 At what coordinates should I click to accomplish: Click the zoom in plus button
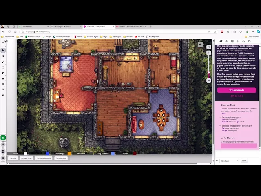(x=208, y=53)
